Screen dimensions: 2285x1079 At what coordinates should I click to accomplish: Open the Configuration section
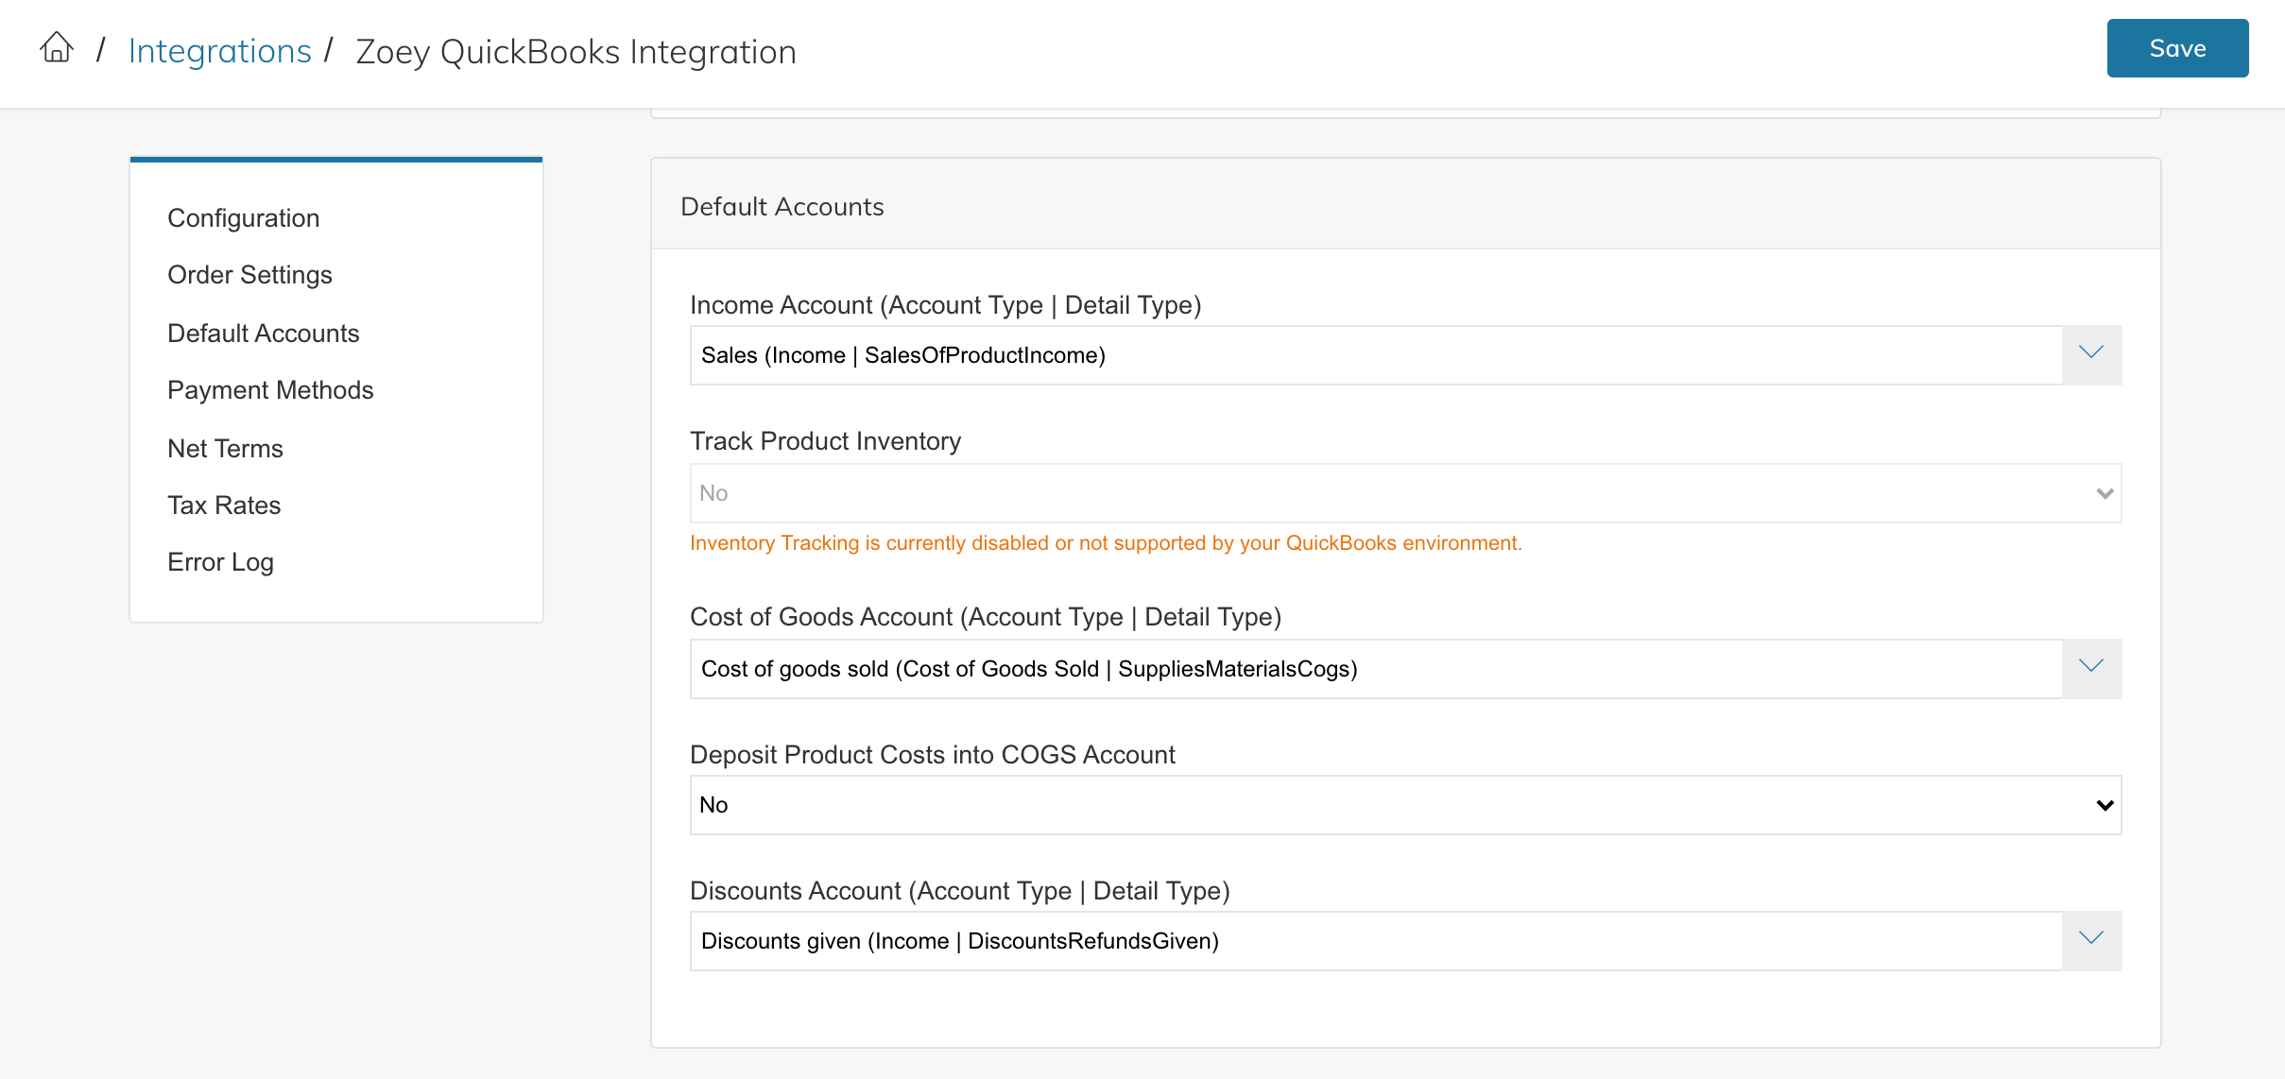[x=243, y=218]
